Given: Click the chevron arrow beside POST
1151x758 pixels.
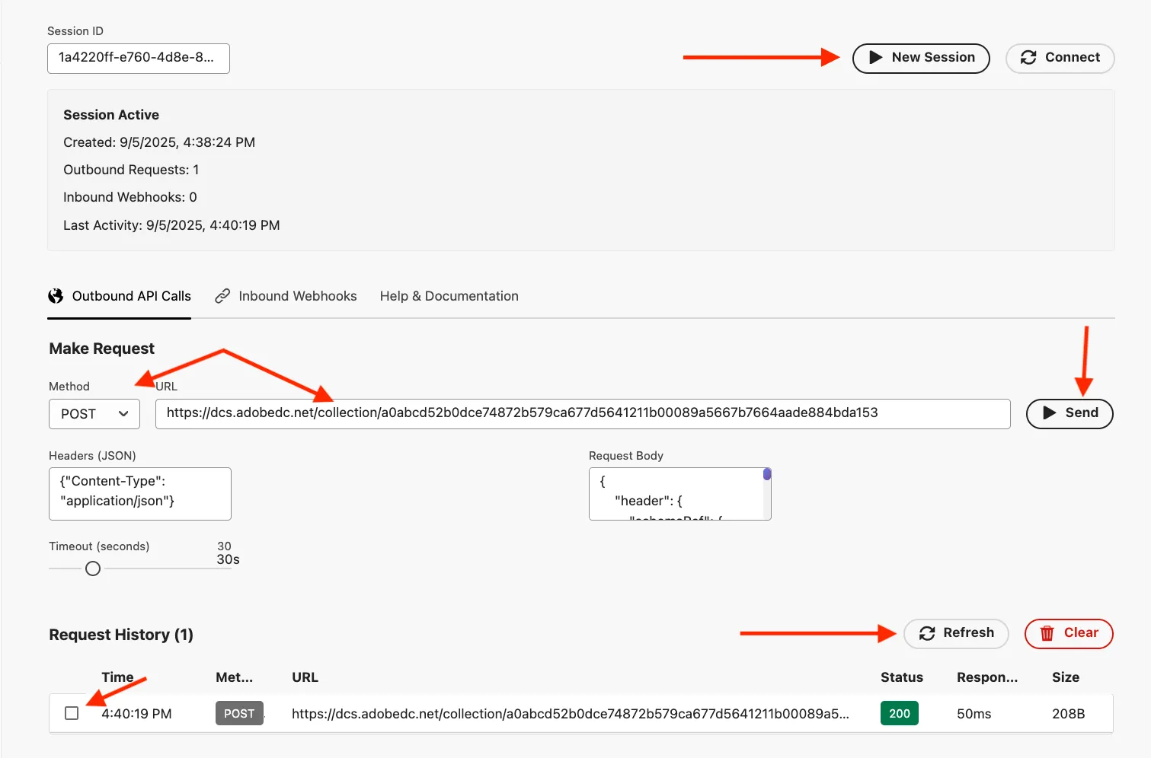Looking at the screenshot, I should [123, 414].
